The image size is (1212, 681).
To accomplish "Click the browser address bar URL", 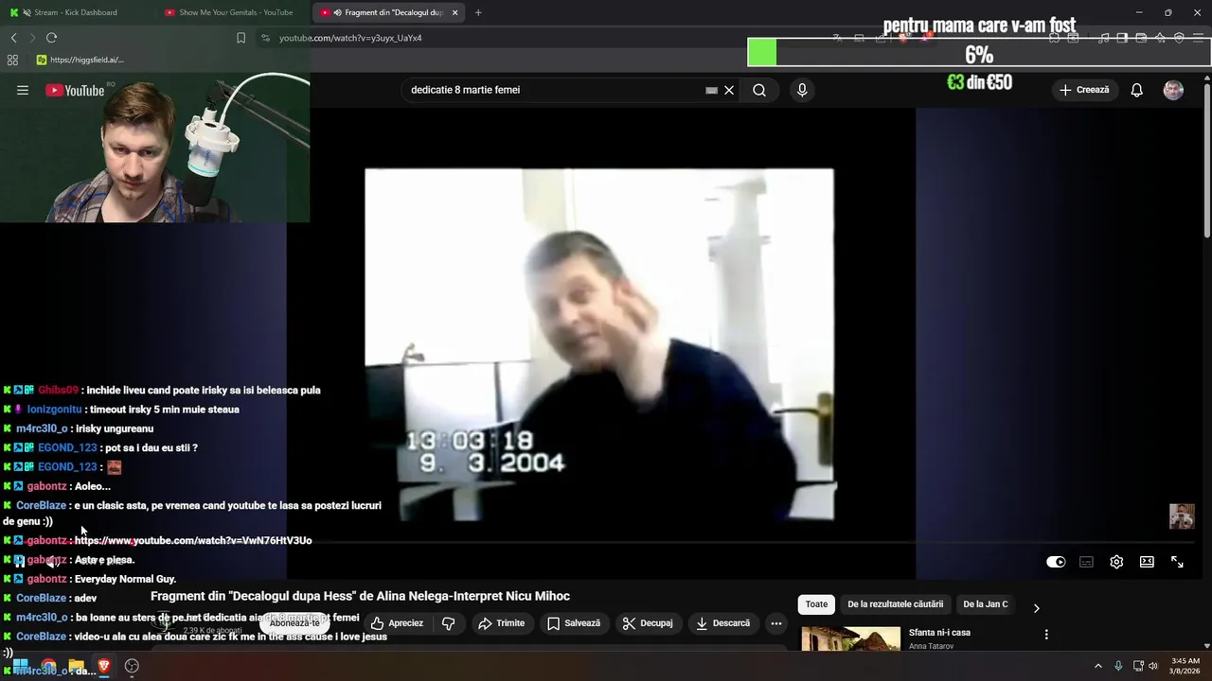I will [350, 38].
